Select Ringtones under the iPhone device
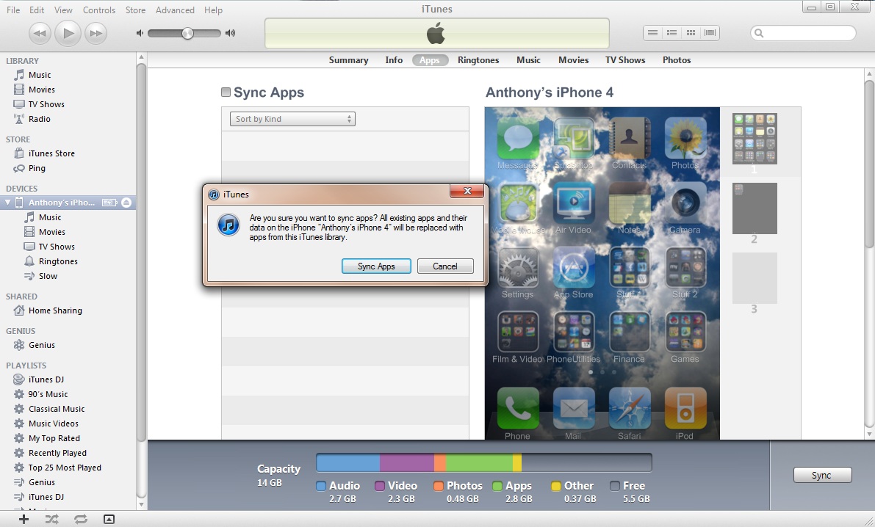The image size is (875, 527). click(58, 261)
